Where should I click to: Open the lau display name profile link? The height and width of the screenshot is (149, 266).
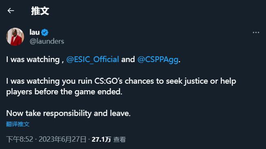pos(34,32)
